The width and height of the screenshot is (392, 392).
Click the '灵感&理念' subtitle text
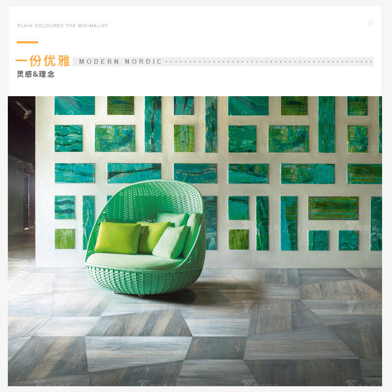point(36,74)
